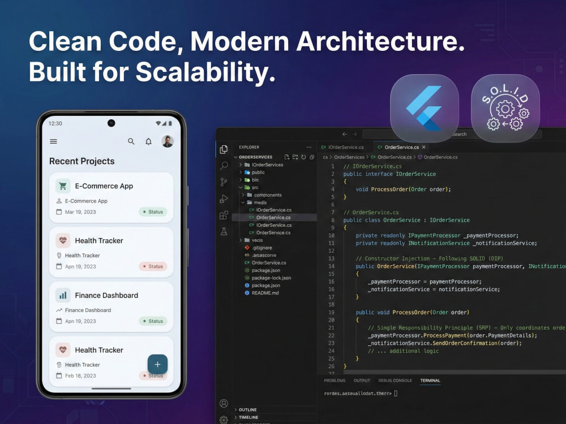Tap Status badge on E-Commerce App card
566x424 pixels.
(153, 211)
